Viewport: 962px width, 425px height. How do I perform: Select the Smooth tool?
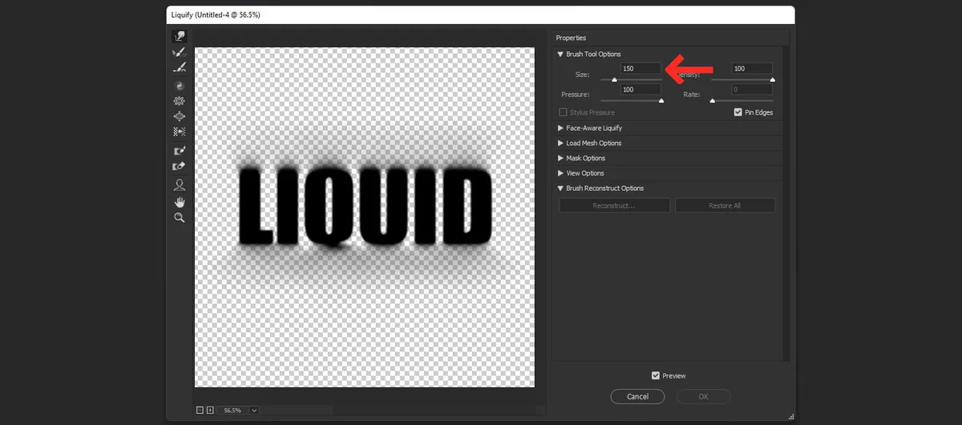coord(180,68)
